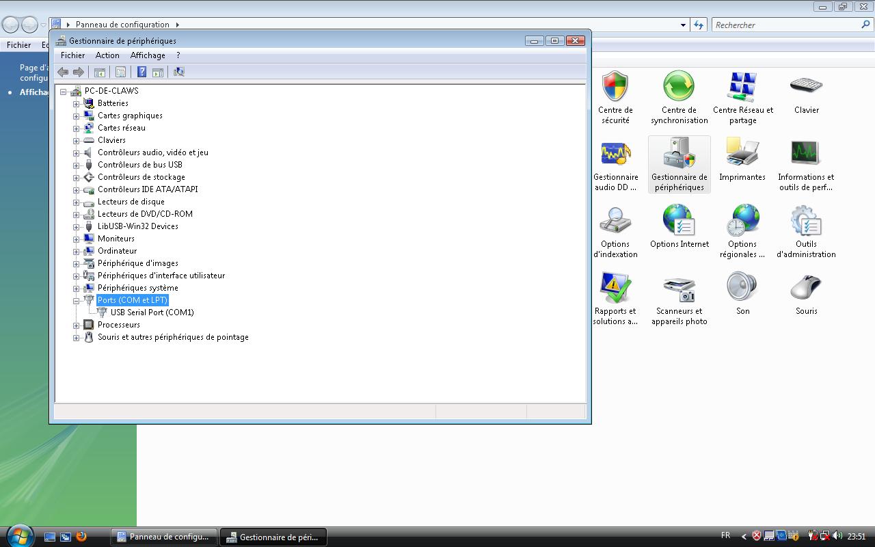Expand the Périphériques système category
The image size is (875, 547).
pyautogui.click(x=76, y=289)
